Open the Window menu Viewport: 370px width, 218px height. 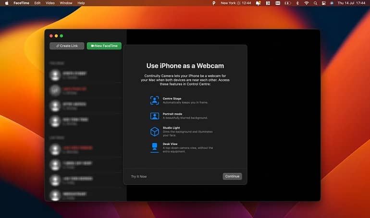[66, 3]
